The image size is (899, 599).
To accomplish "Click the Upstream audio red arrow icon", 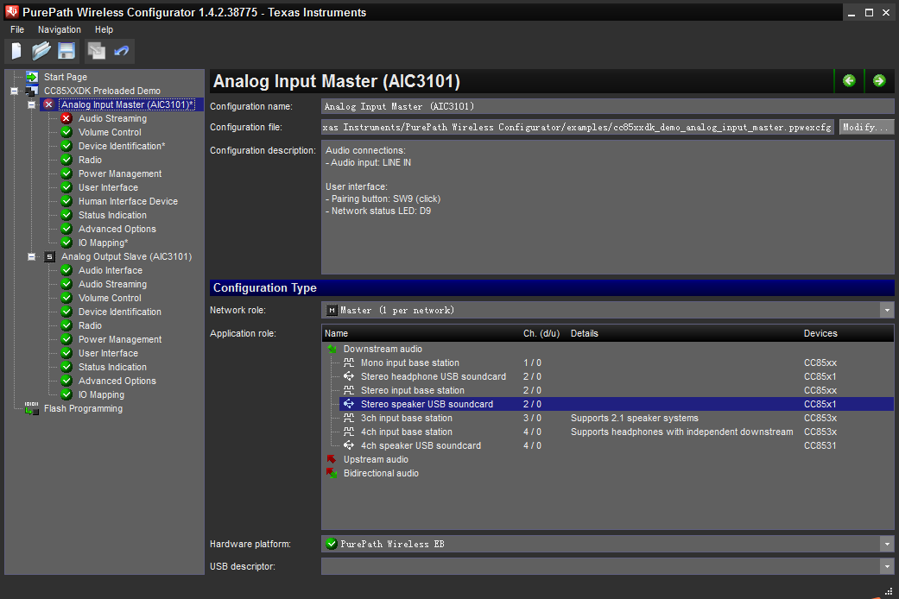I will pos(332,459).
